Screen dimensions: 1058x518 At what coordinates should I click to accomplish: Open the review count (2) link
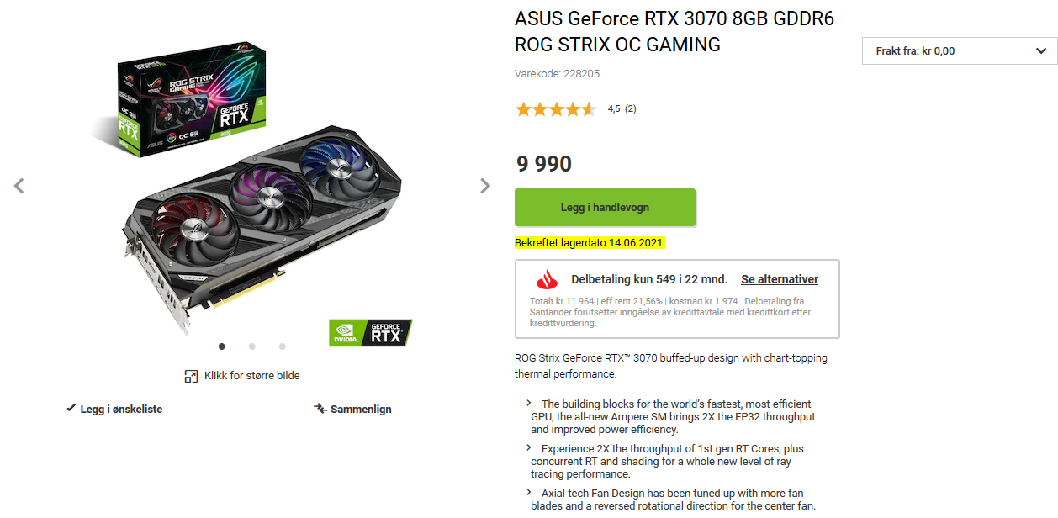tap(630, 109)
